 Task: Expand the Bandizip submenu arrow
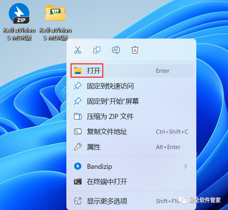pos(185,167)
